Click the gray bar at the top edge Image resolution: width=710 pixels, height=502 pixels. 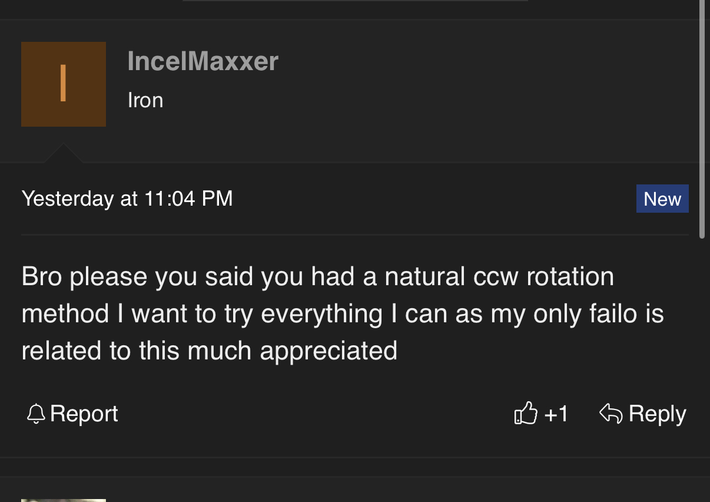click(355, 1)
